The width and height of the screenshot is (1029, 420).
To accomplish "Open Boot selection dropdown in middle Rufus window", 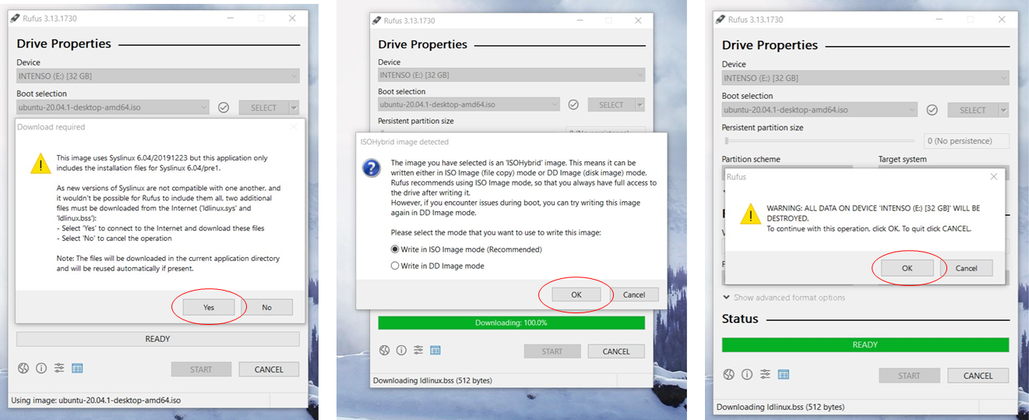I will coord(468,104).
